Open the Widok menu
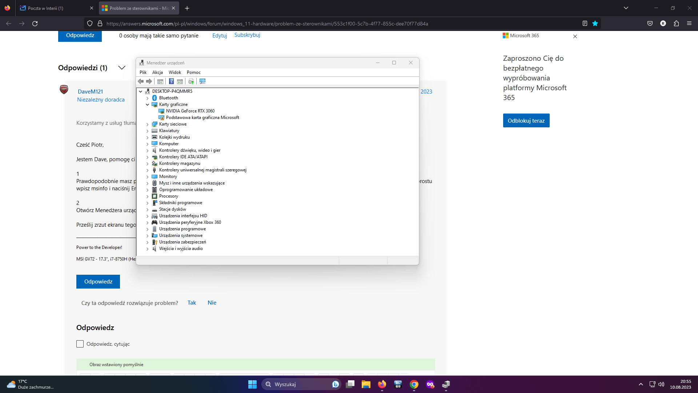The width and height of the screenshot is (698, 393). click(x=174, y=72)
